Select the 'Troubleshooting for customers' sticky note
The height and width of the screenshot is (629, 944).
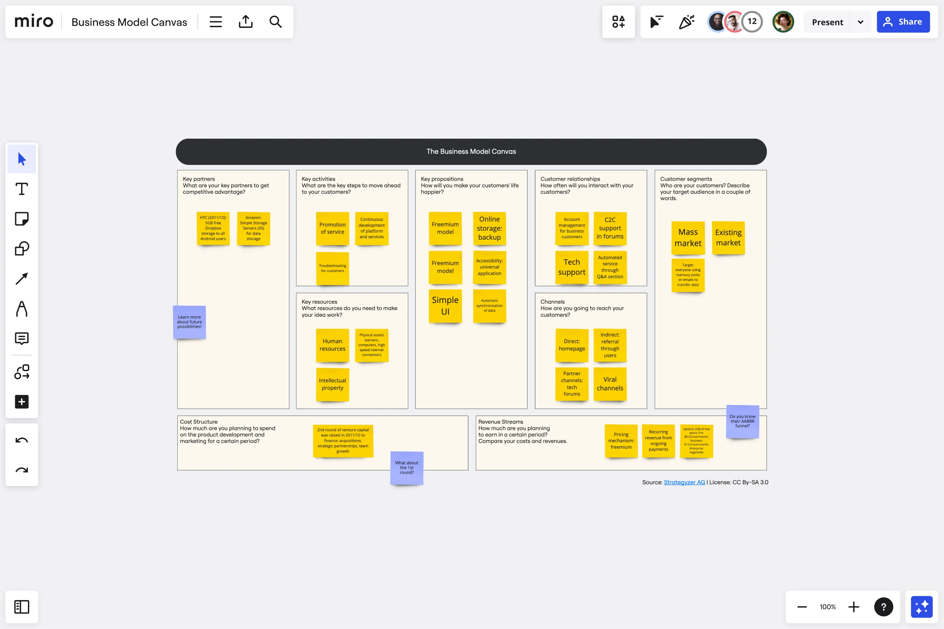tap(332, 269)
